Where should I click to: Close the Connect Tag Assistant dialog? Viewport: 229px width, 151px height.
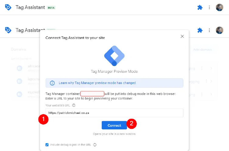[x=182, y=36]
